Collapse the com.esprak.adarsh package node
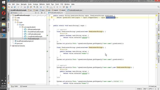The width and height of the screenshot is (160, 90). tap(20, 27)
